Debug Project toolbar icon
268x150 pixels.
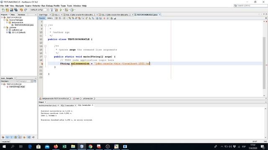coord(66,10)
